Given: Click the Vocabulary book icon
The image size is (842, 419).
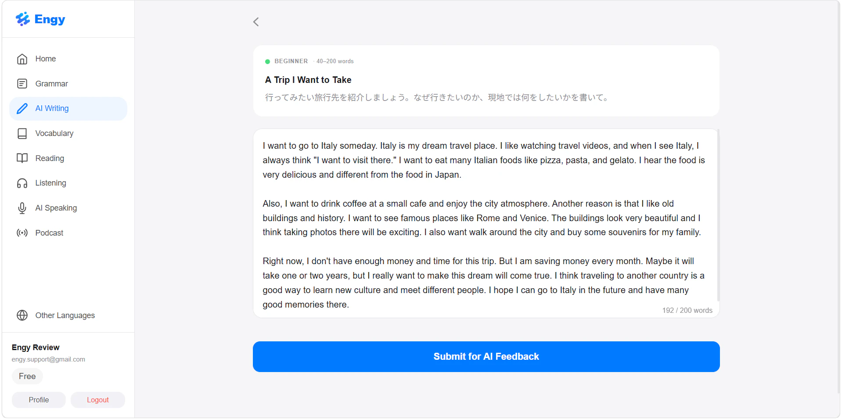Looking at the screenshot, I should 22,133.
